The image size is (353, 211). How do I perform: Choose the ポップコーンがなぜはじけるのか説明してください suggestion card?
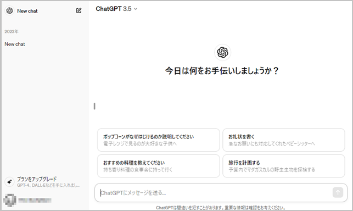click(159, 140)
